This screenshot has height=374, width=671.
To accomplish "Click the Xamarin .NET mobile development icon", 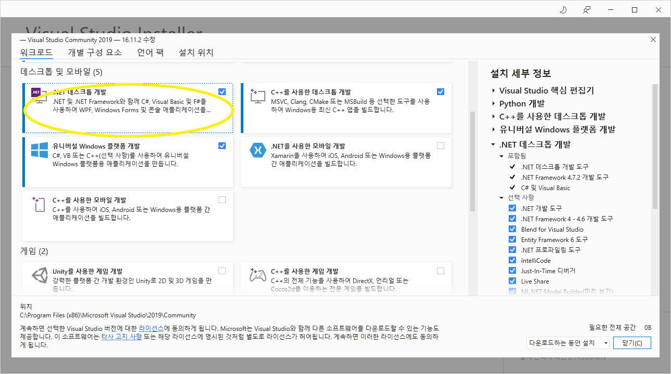I will 258,150.
